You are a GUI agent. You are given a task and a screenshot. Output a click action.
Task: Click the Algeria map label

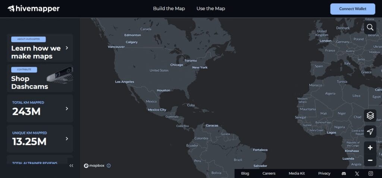coord(330,93)
